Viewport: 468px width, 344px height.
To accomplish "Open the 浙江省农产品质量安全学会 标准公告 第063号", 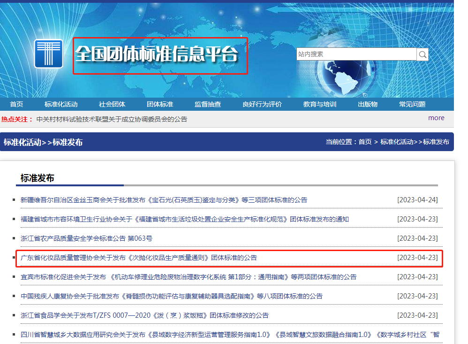I will click(x=86, y=238).
